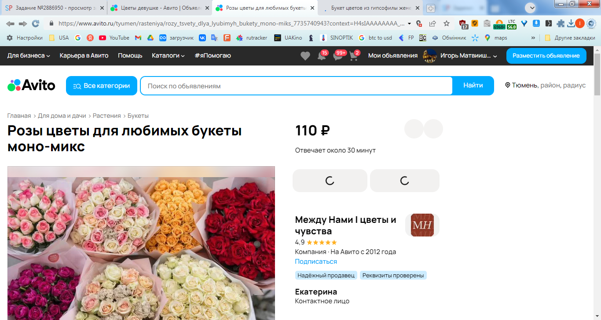Close the Розы цветы для любимых tab

coord(312,8)
